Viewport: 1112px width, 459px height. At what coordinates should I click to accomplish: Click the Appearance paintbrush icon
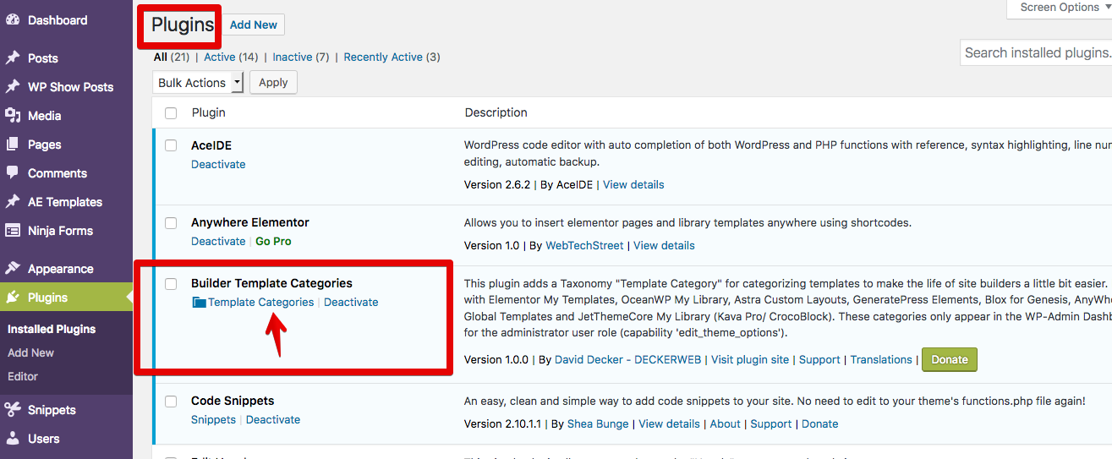coord(13,269)
